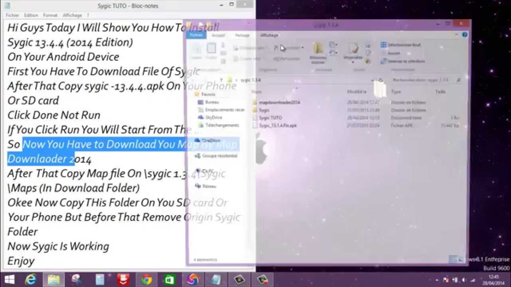Open the green Store icon on the taskbar
This screenshot has height=287, width=511.
point(170,279)
